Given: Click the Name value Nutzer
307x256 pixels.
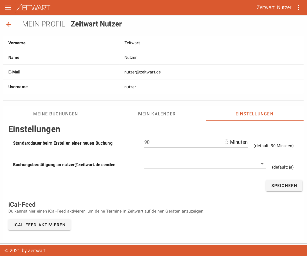Looking at the screenshot, I should point(130,58).
